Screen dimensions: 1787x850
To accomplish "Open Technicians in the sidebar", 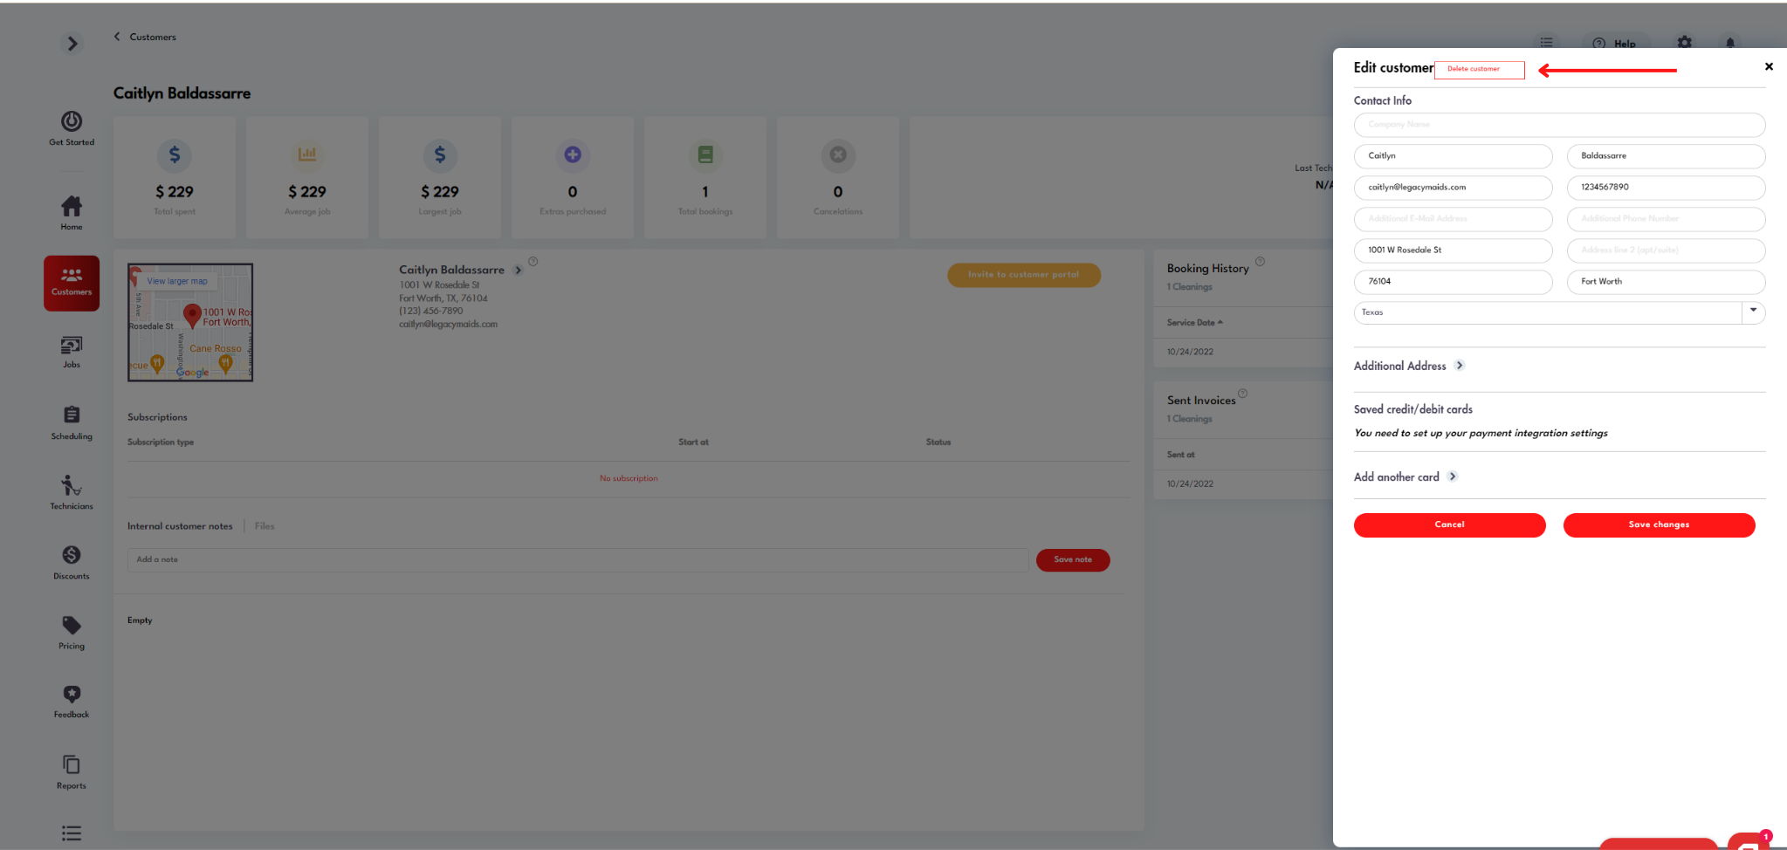I will pyautogui.click(x=72, y=491).
